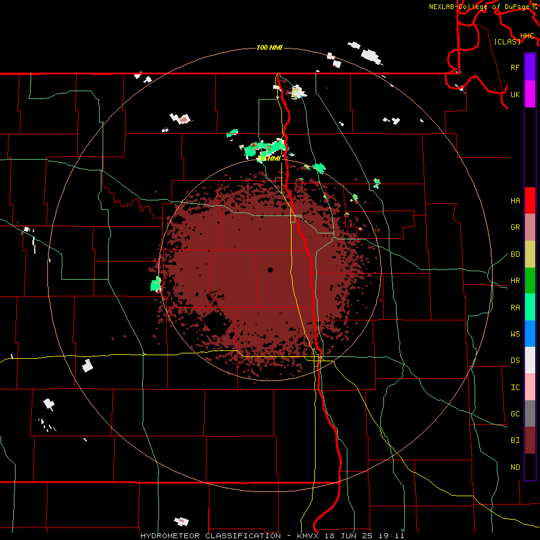This screenshot has width=540, height=540.
Task: Choose the blue WS wet snow swatch
Action: pos(530,334)
